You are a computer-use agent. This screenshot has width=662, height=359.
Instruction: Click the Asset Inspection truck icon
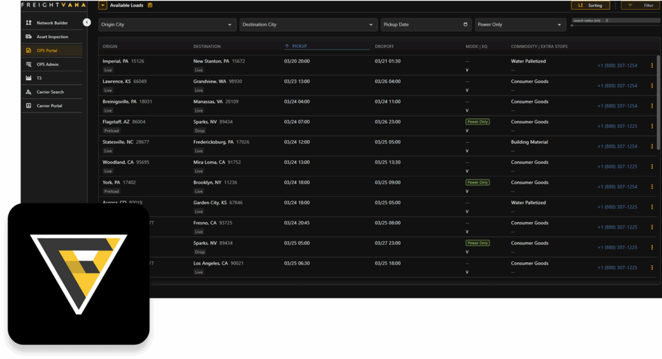[28, 37]
